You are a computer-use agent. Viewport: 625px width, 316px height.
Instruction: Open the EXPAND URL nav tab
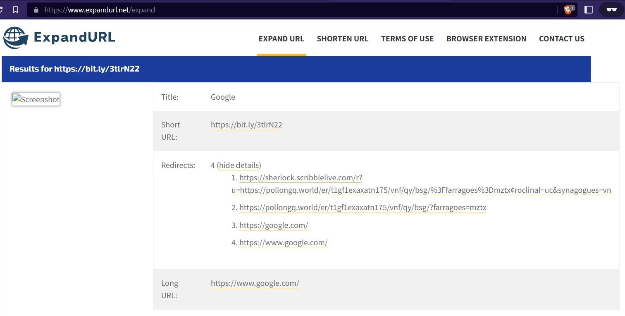pos(281,39)
